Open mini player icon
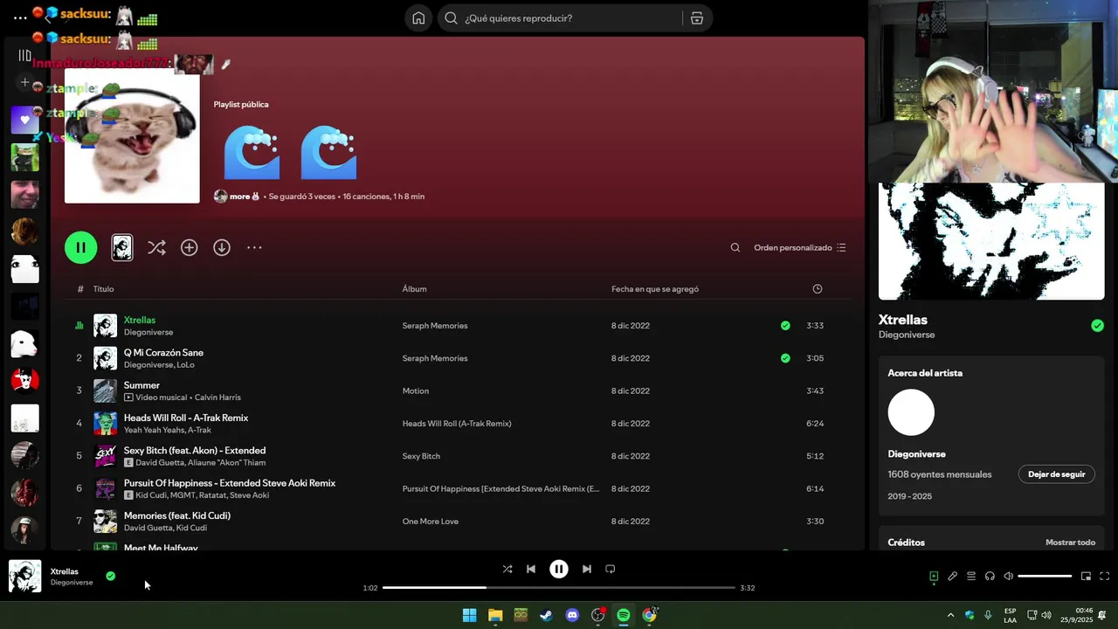Image resolution: width=1118 pixels, height=629 pixels. 1086,576
